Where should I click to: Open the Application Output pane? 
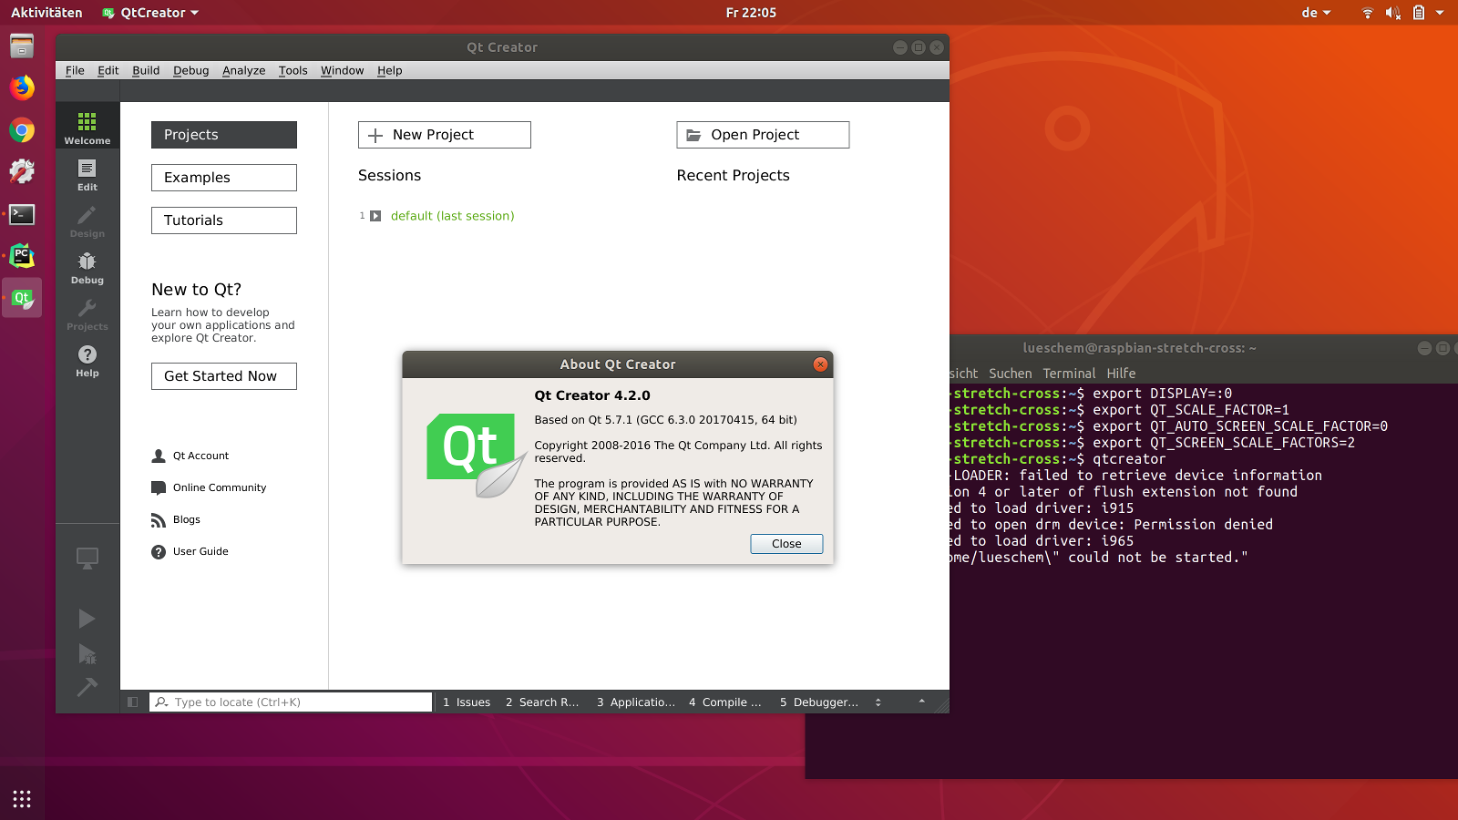pos(636,702)
